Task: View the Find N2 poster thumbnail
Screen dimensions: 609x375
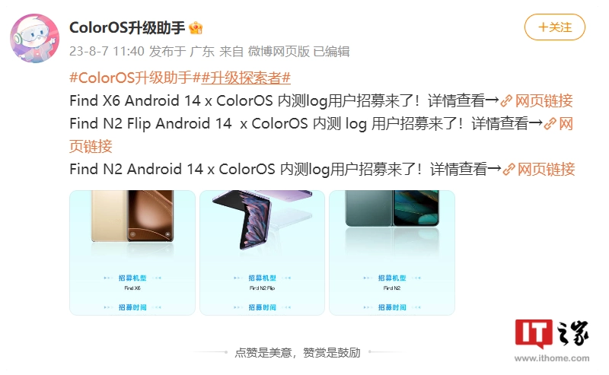Action: click(x=392, y=253)
